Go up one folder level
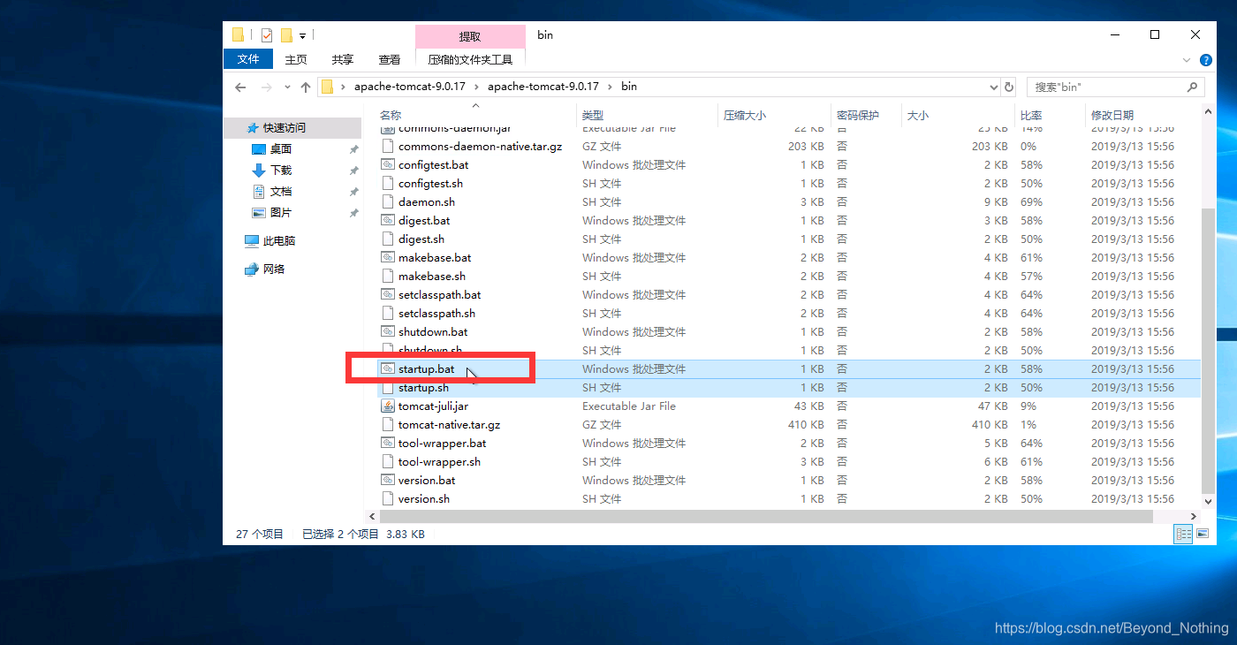Screen dimensions: 1237x645 pyautogui.click(x=306, y=87)
